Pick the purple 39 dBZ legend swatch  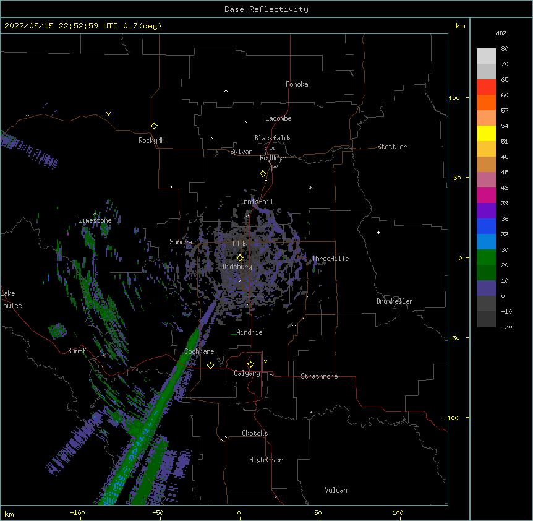486,210
